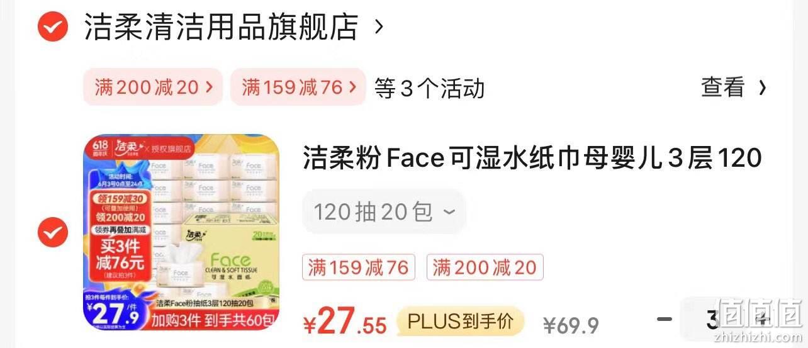Image resolution: width=808 pixels, height=348 pixels.
Task: Expand the 120抽20包 specification dropdown
Action: tap(384, 212)
